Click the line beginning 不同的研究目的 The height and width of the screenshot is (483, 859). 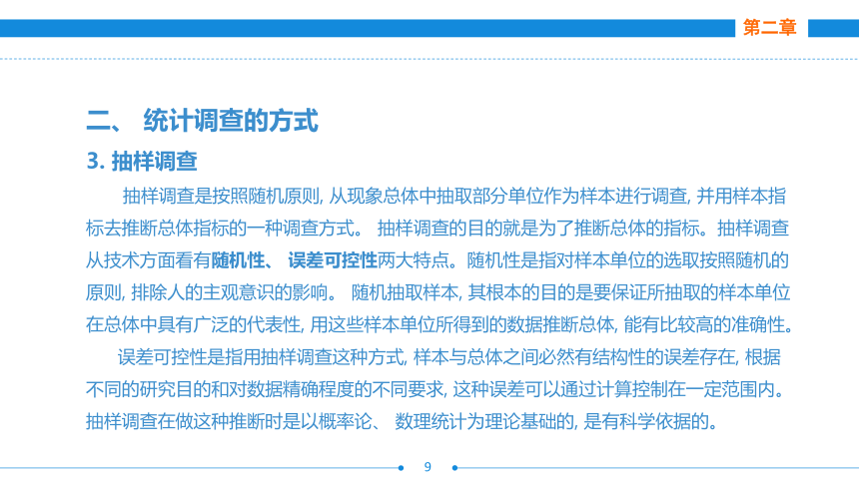(x=436, y=389)
